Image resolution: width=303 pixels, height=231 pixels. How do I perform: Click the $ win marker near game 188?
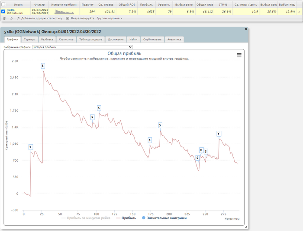click(x=160, y=126)
